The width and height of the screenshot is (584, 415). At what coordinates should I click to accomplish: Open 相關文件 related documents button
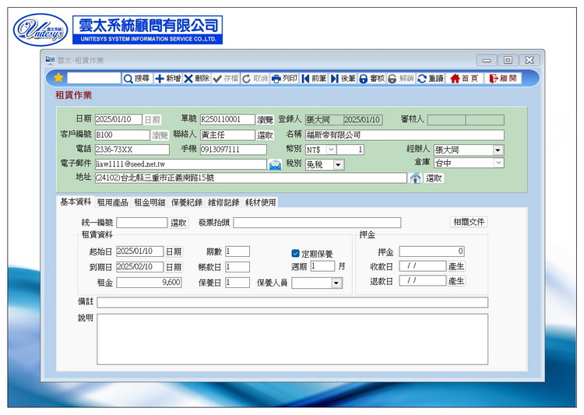pyautogui.click(x=469, y=222)
